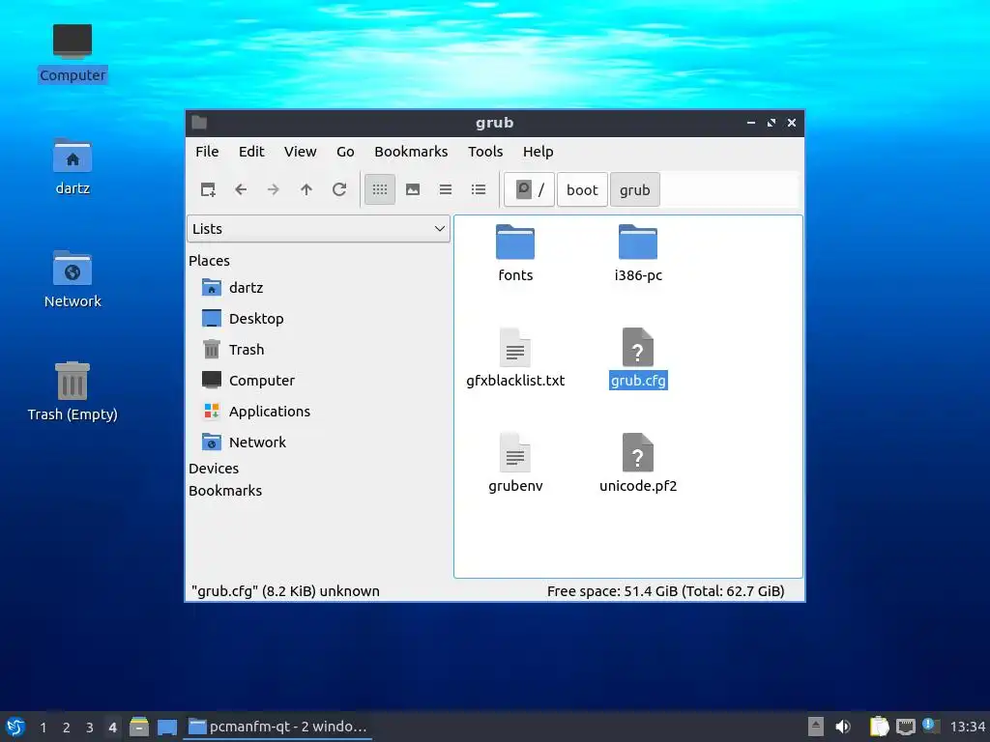Open the Tools menu

[485, 152]
